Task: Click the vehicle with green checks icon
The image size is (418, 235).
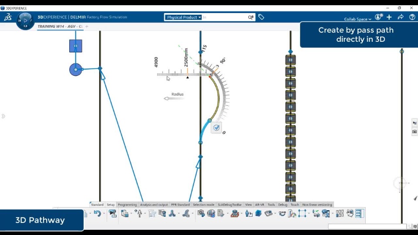Action: click(316, 213)
